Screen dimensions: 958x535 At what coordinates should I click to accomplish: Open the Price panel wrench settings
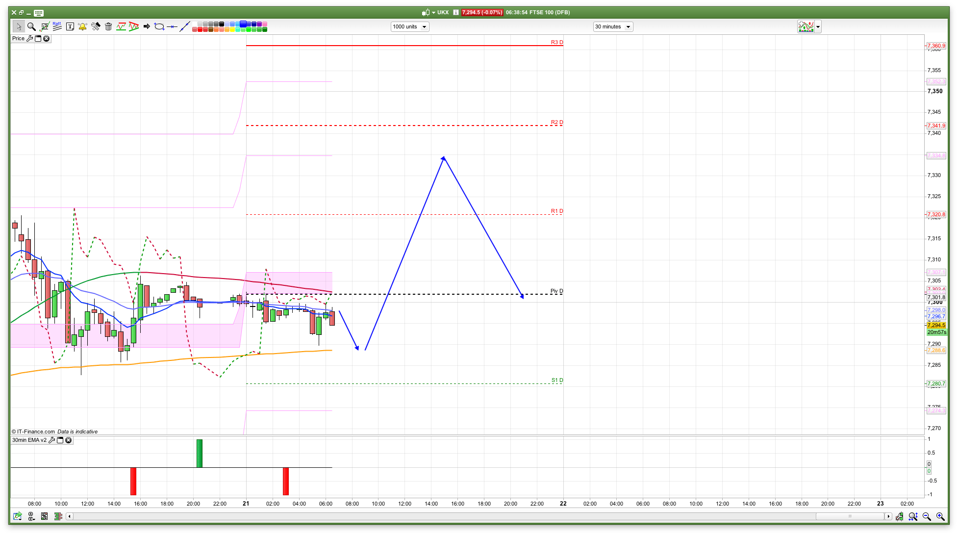click(x=29, y=38)
